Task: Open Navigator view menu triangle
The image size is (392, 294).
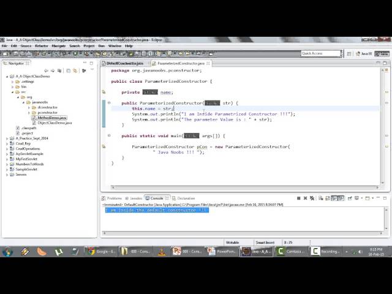Action: pyautogui.click(x=92, y=70)
